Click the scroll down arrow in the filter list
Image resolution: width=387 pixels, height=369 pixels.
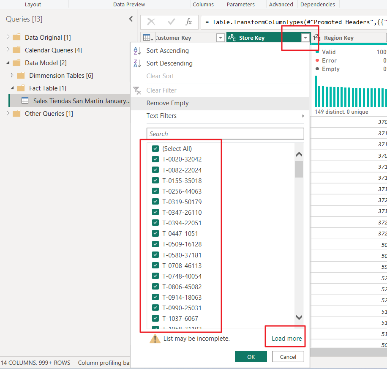click(x=299, y=317)
